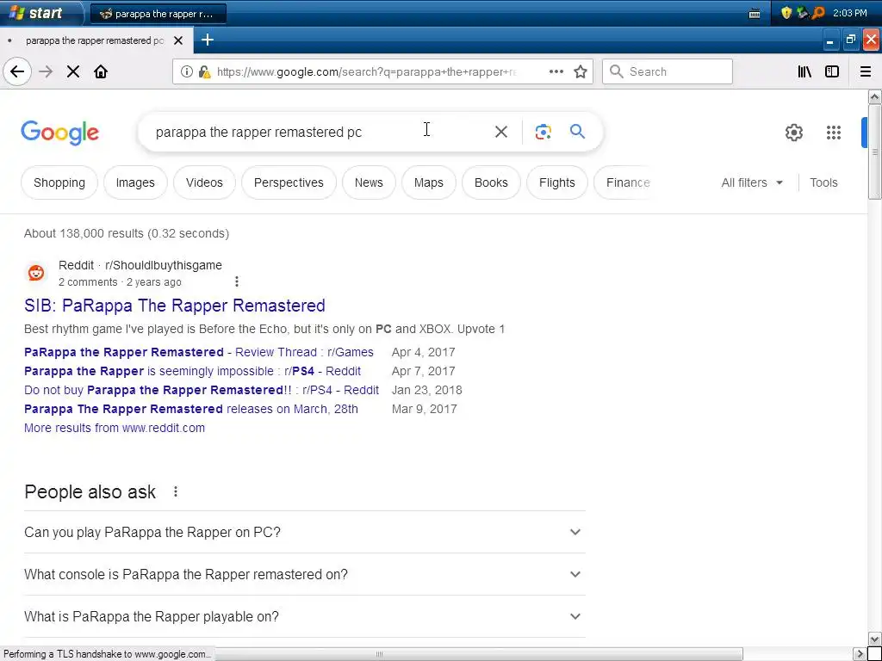Click the 'About 138,000 results' text
Viewport: 882px width, 661px height.
click(x=127, y=233)
